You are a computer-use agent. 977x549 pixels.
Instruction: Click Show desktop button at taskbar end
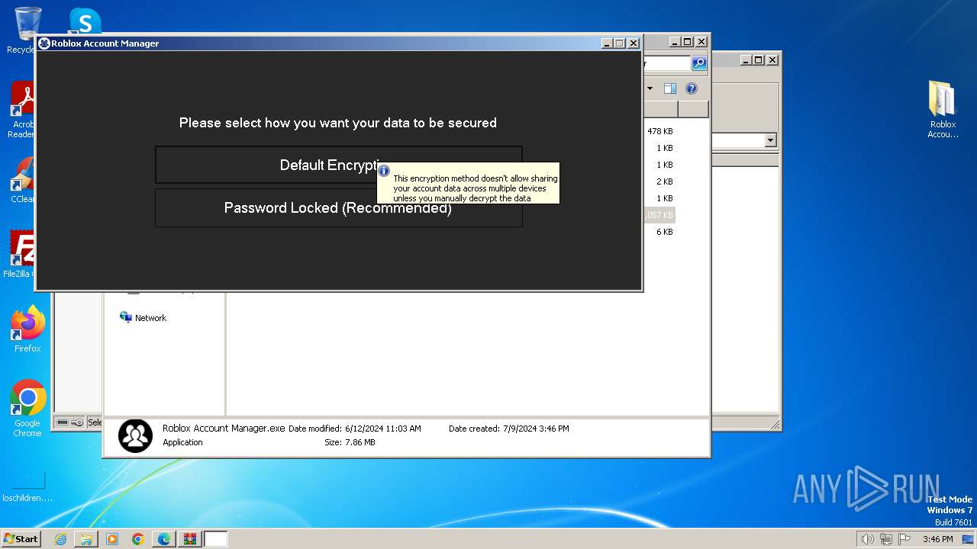(x=968, y=539)
